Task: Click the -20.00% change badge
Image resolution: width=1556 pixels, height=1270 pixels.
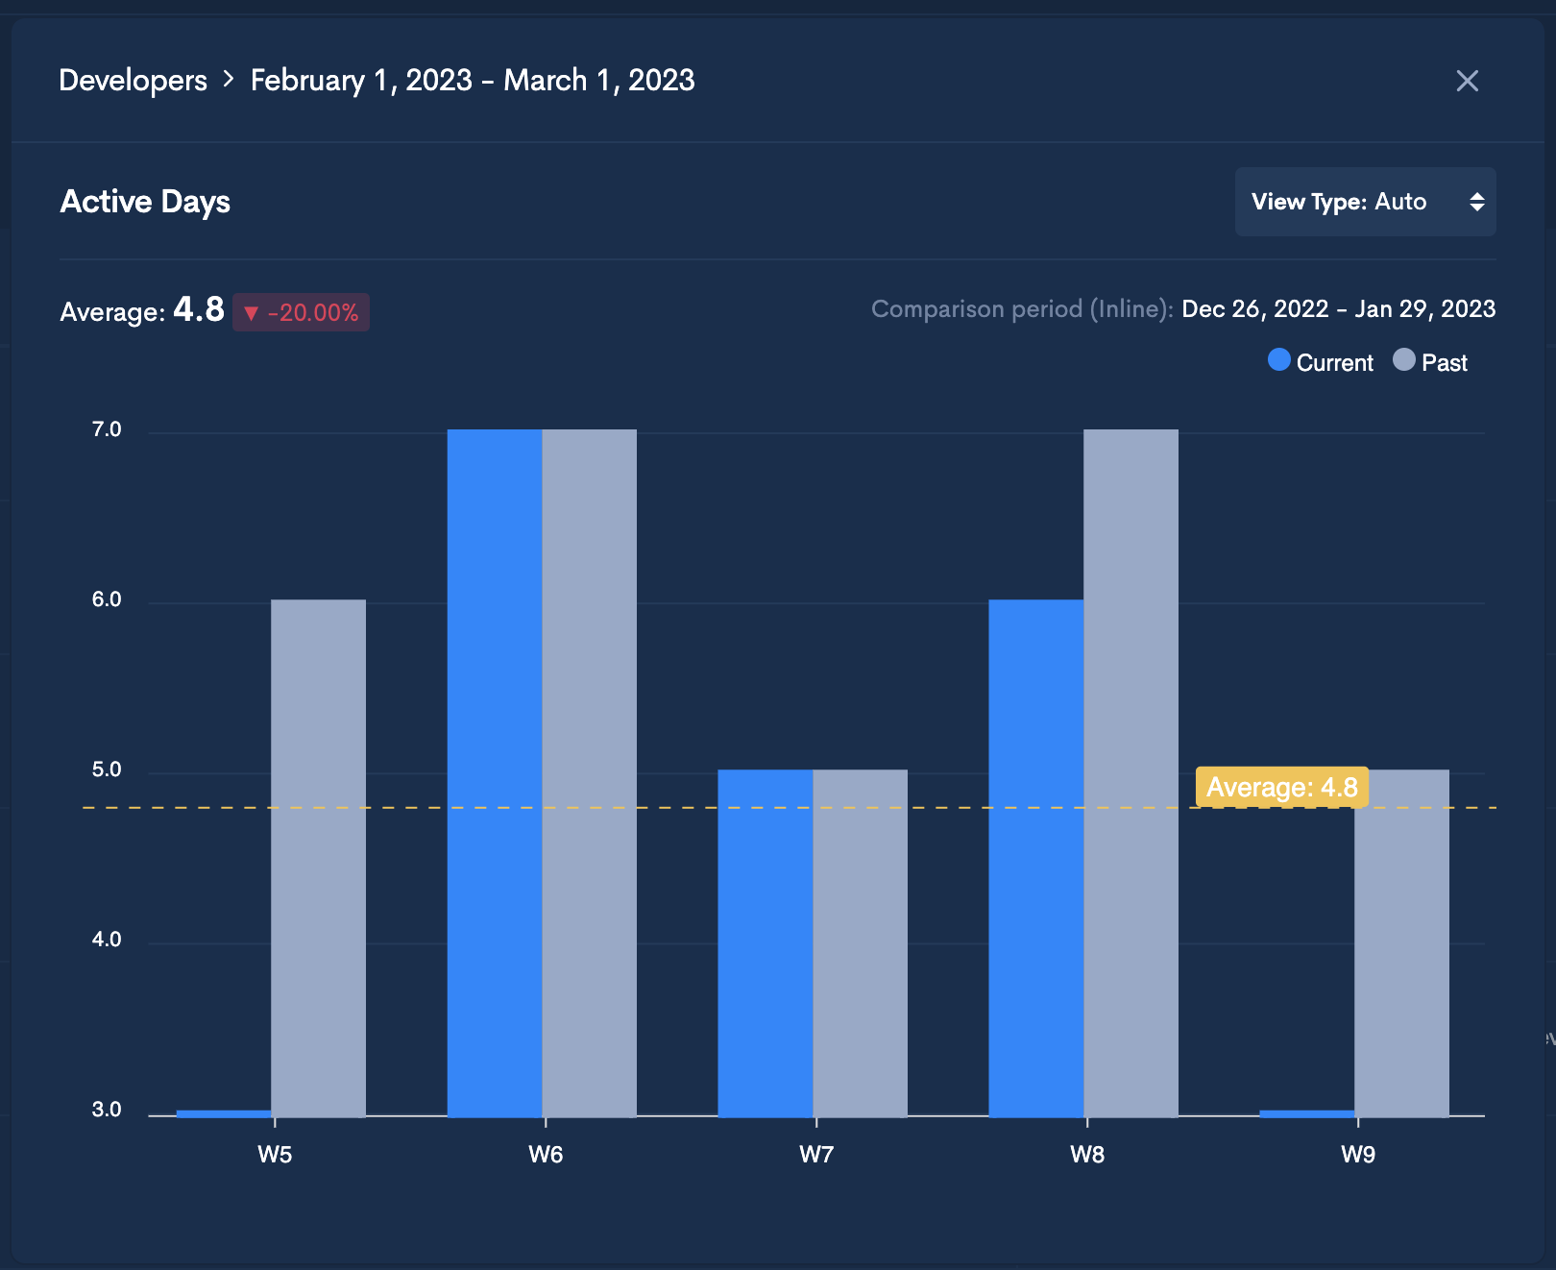Action: coord(301,312)
